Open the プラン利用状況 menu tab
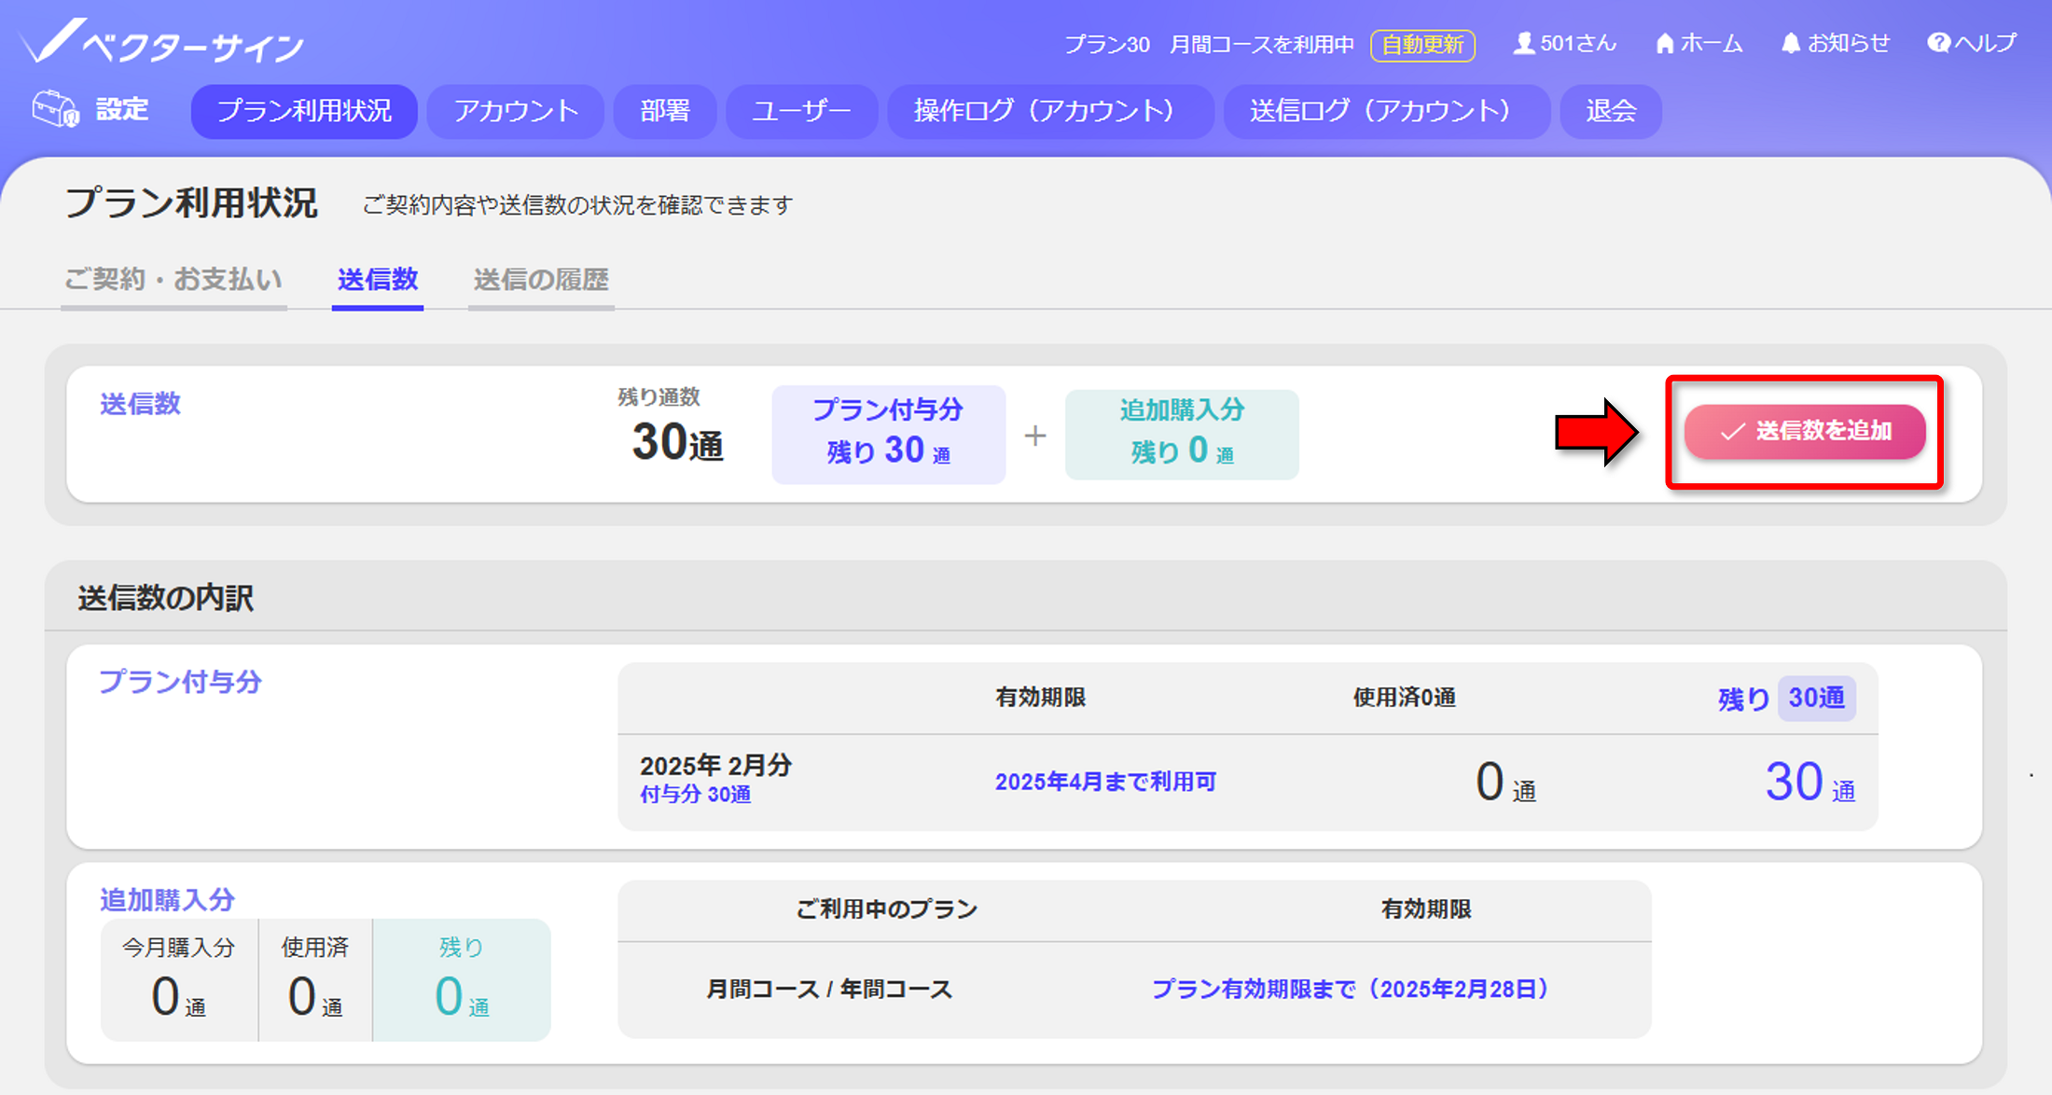Image resolution: width=2052 pixels, height=1095 pixels. (304, 111)
